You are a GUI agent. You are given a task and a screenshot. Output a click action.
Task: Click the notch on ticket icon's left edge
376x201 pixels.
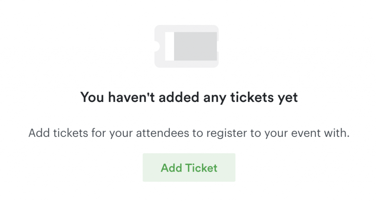157,46
